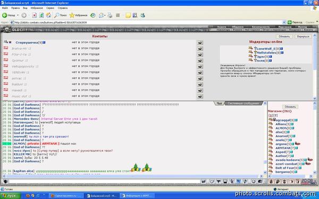Click the Вернуться button
Viewport: 319px width, 199px height.
pyautogui.click(x=303, y=37)
